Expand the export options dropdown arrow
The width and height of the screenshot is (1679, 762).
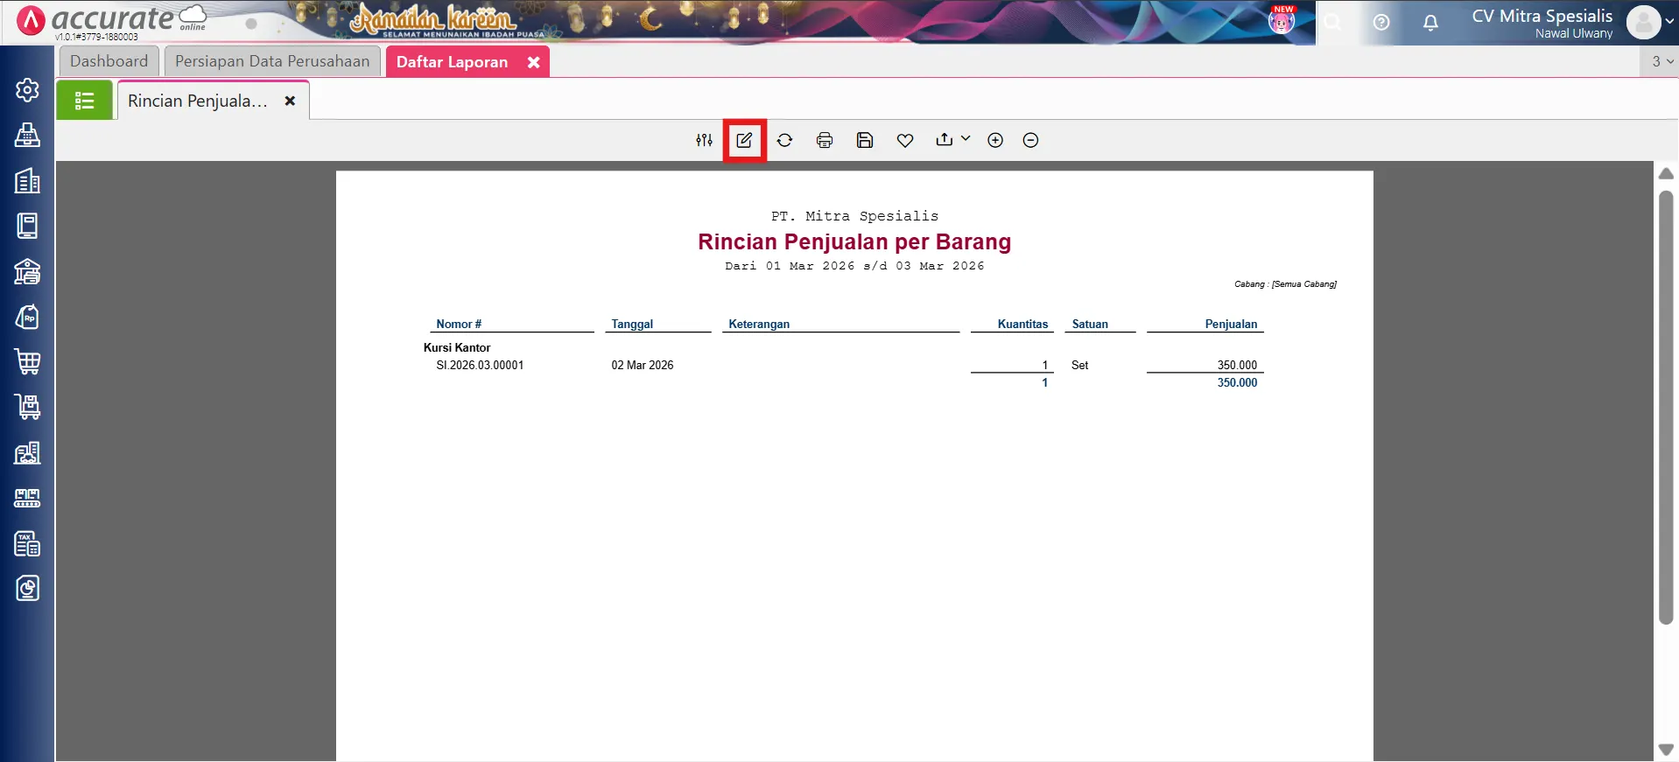[966, 138]
